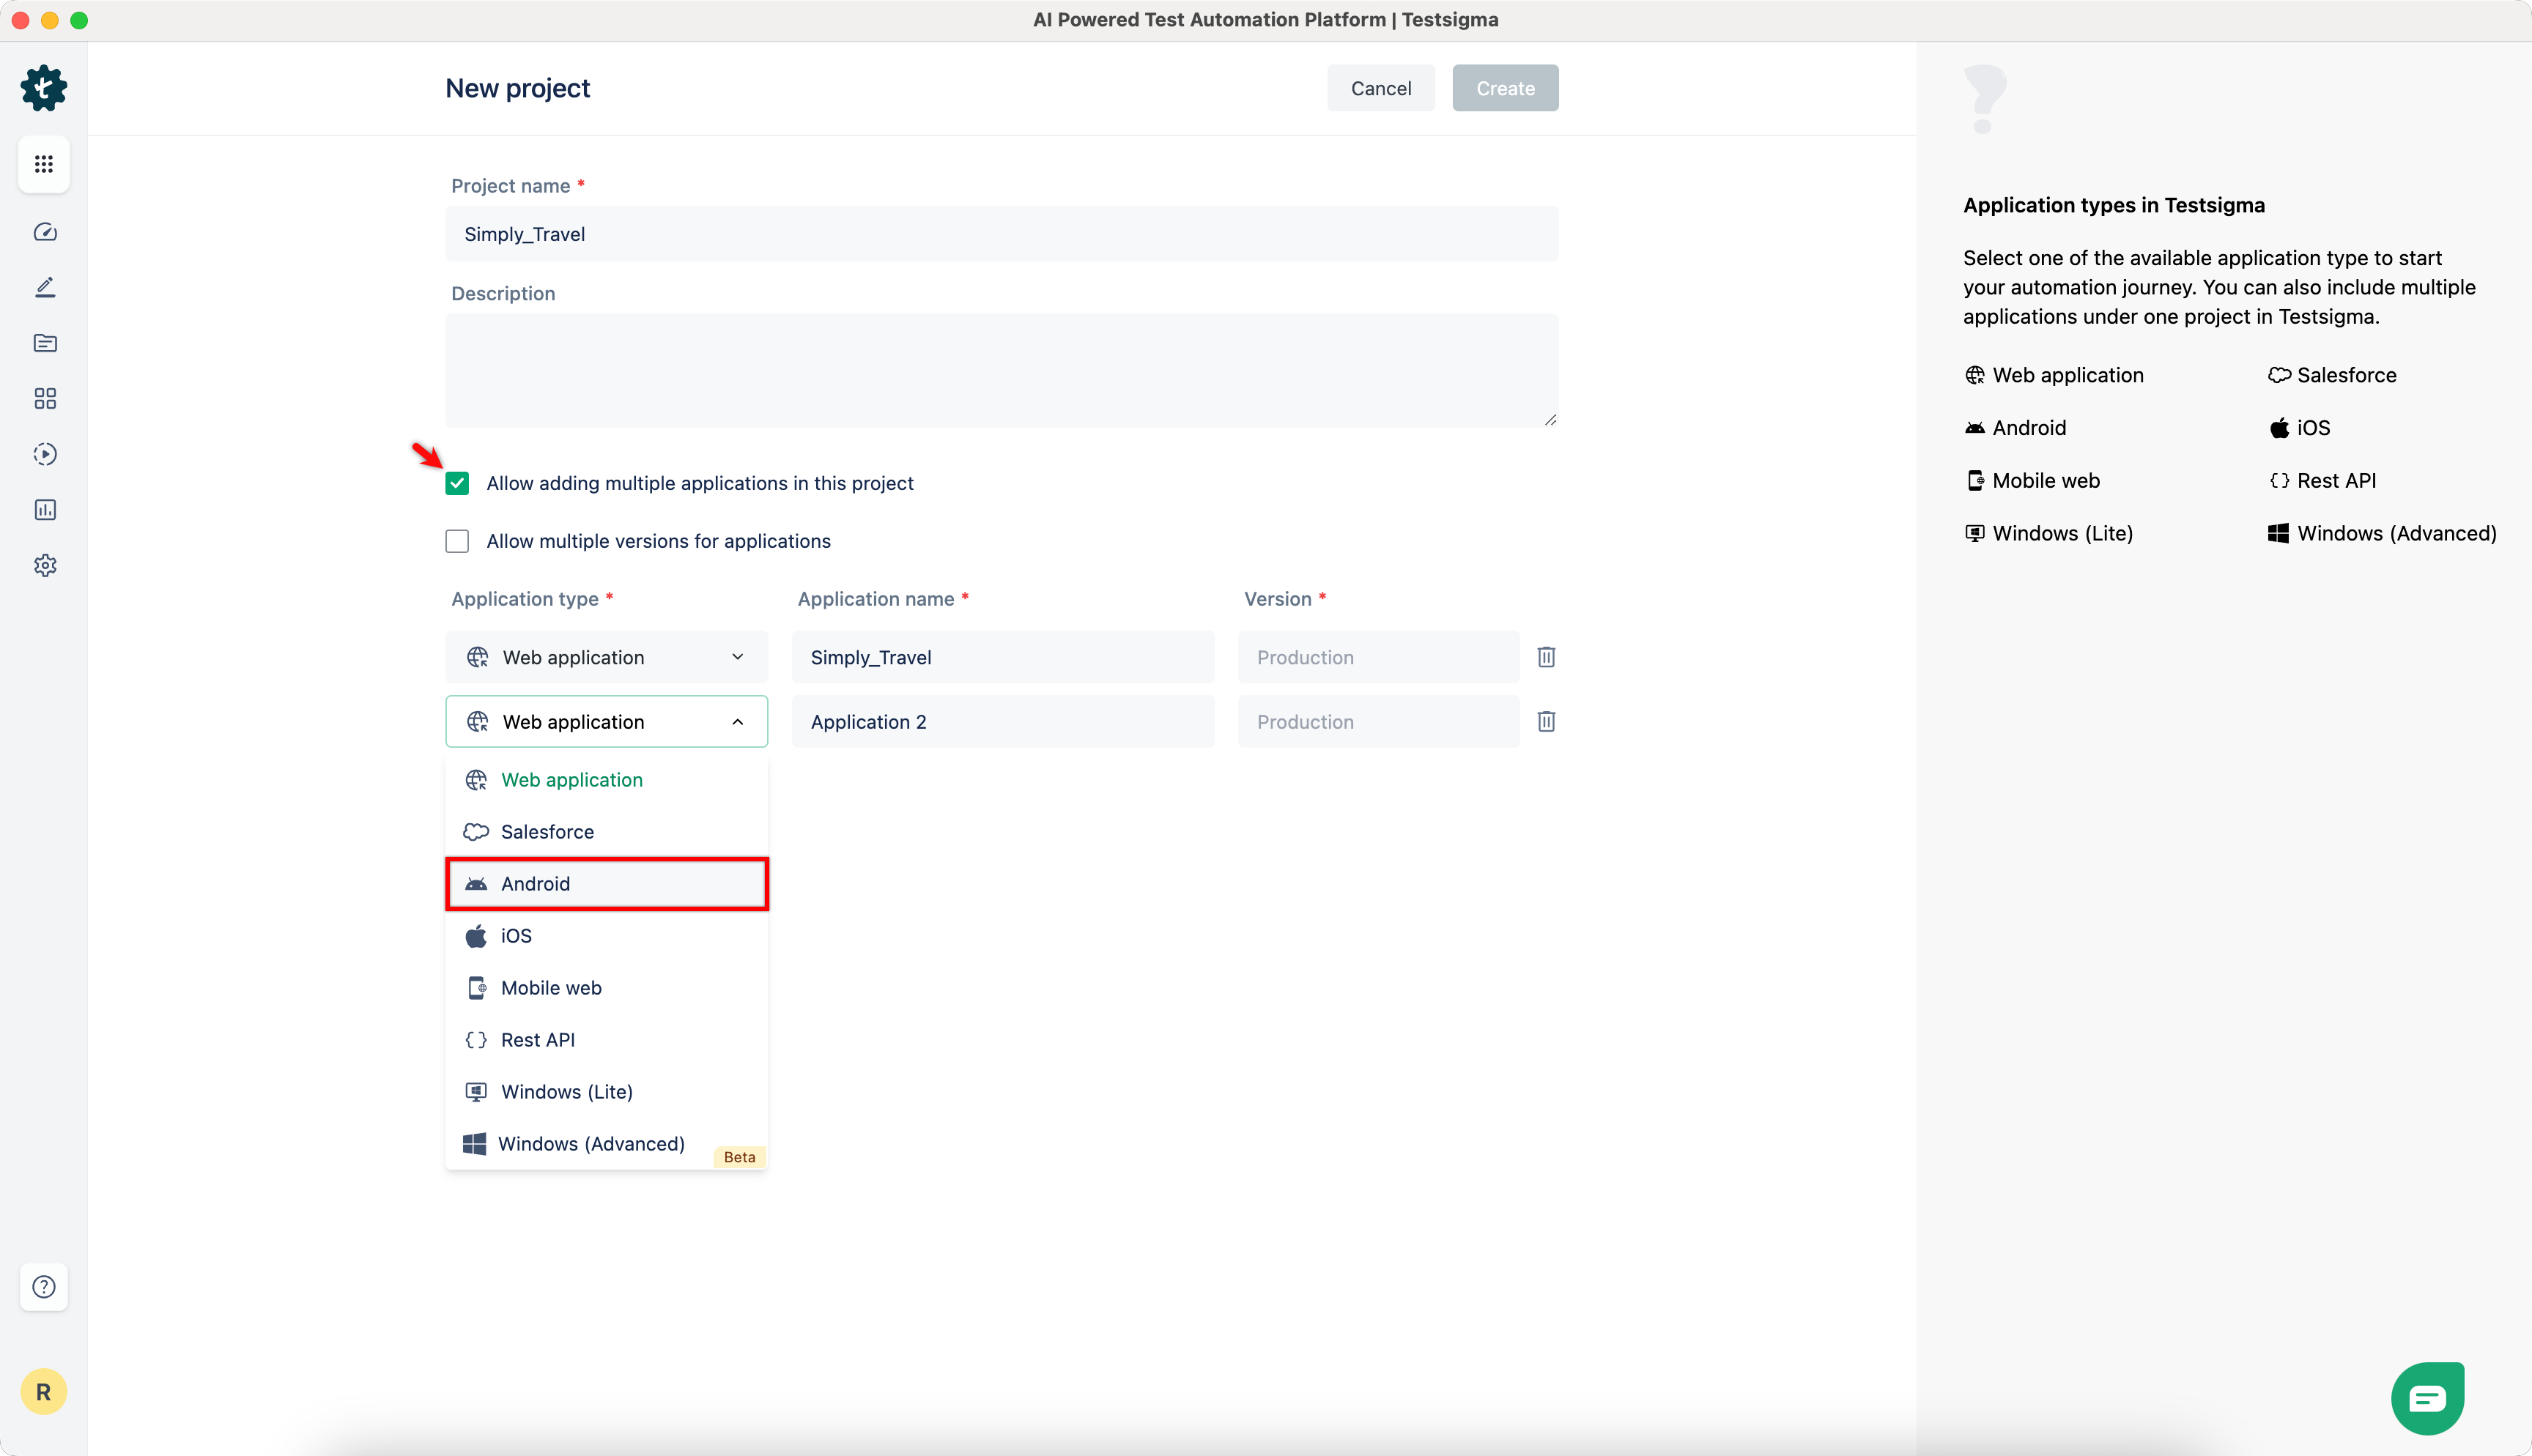
Task: Click first row Production version field
Action: 1378,657
